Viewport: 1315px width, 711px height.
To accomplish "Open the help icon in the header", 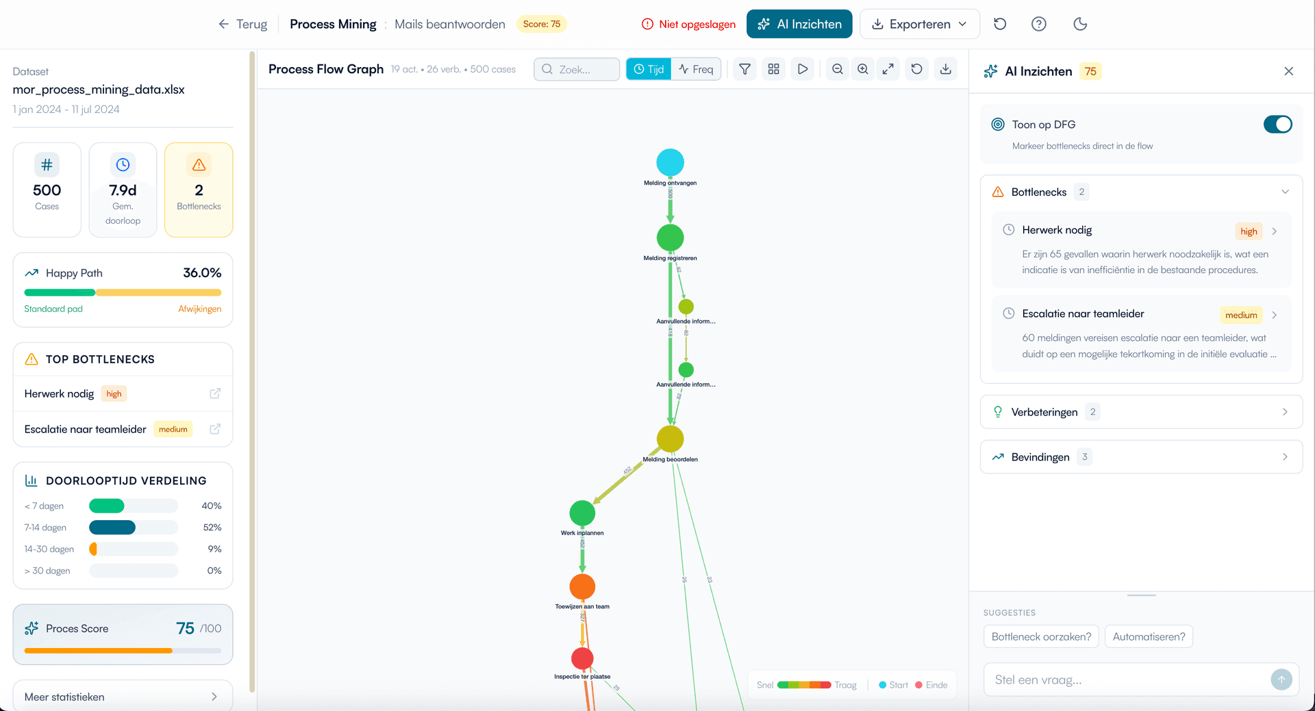I will click(x=1039, y=24).
